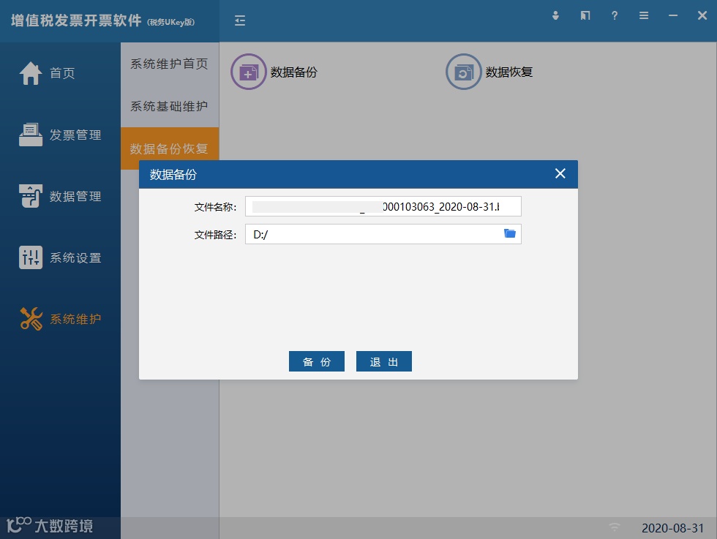Screen dimensions: 717x539
Task: Click the 文件名称 input field
Action: click(x=383, y=207)
